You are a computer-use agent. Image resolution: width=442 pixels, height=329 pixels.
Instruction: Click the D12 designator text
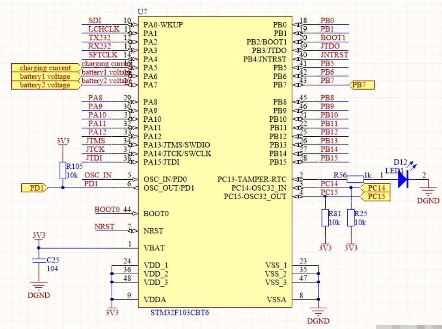click(x=400, y=162)
